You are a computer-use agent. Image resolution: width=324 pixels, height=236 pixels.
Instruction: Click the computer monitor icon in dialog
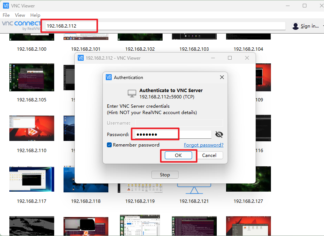point(132,94)
